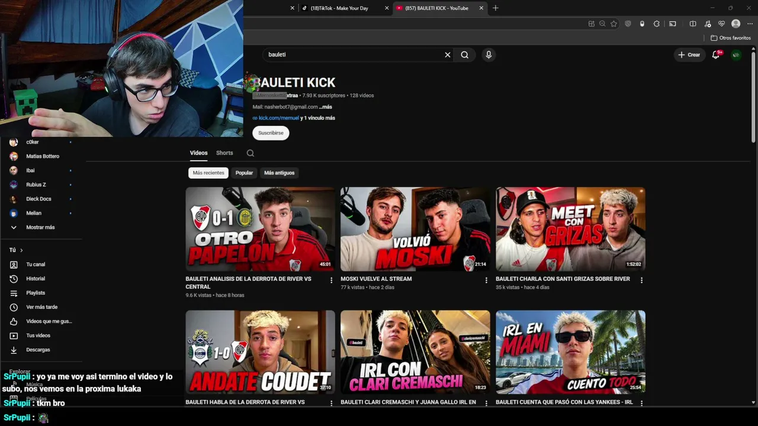Image resolution: width=758 pixels, height=426 pixels.
Task: Open browser settings and more menu
Action: 750,24
